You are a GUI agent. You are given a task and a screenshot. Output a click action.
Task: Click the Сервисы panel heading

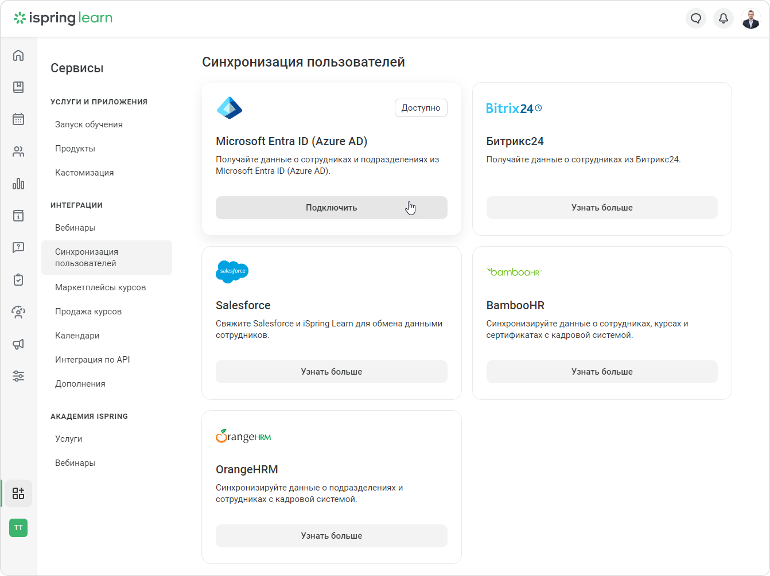tap(77, 68)
